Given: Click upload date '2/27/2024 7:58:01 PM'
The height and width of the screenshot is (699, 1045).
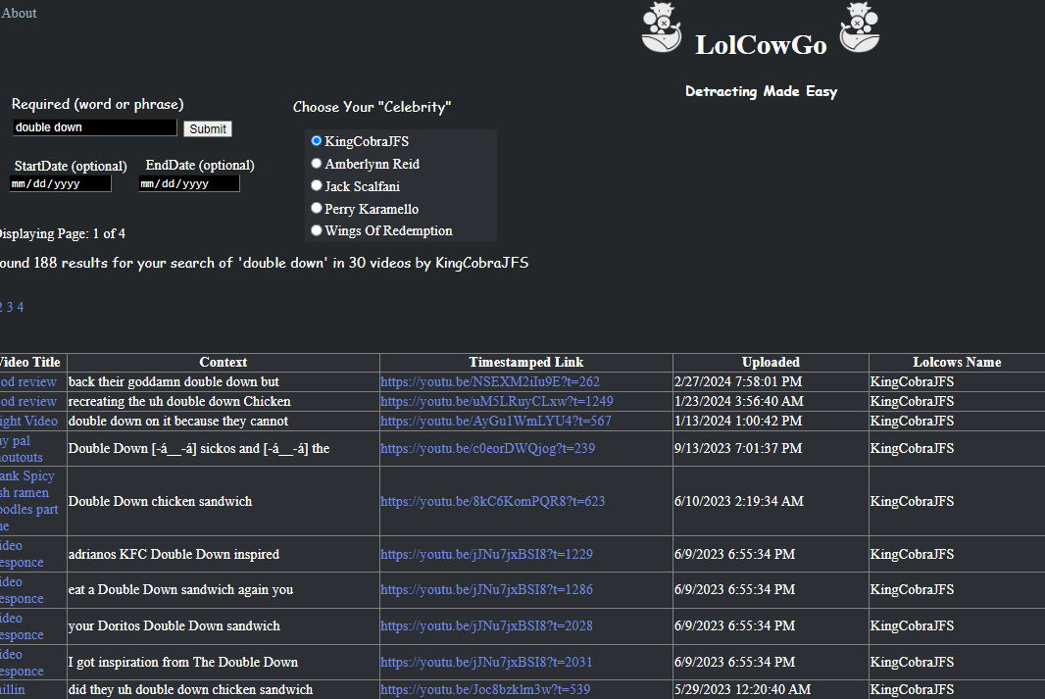Looking at the screenshot, I should click(738, 381).
